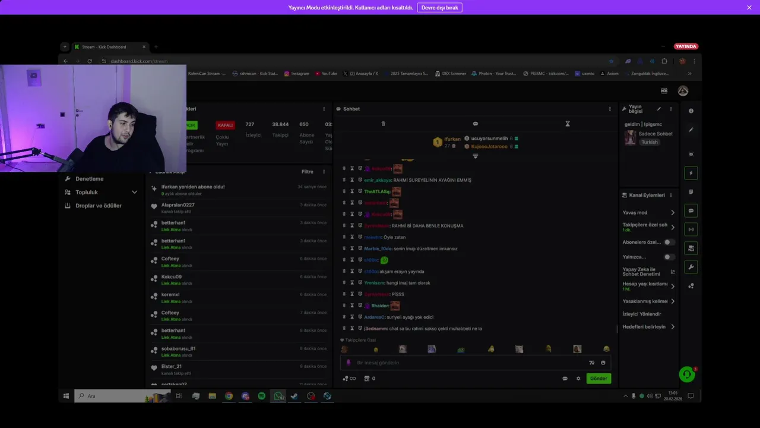The image size is (760, 428).
Task: Click the shield icon beside j3ednamm message
Action: [x=360, y=328]
